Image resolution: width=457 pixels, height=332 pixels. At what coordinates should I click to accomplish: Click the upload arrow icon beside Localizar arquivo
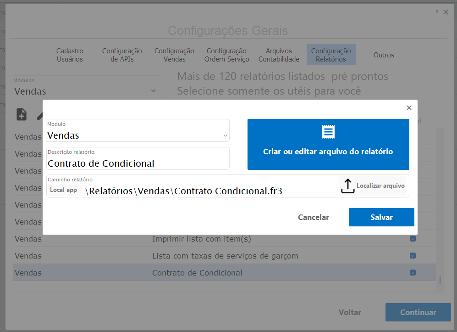coord(347,186)
